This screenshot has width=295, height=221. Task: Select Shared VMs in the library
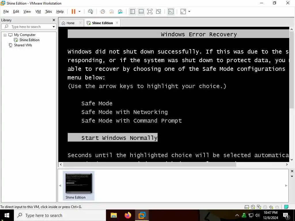click(23, 45)
